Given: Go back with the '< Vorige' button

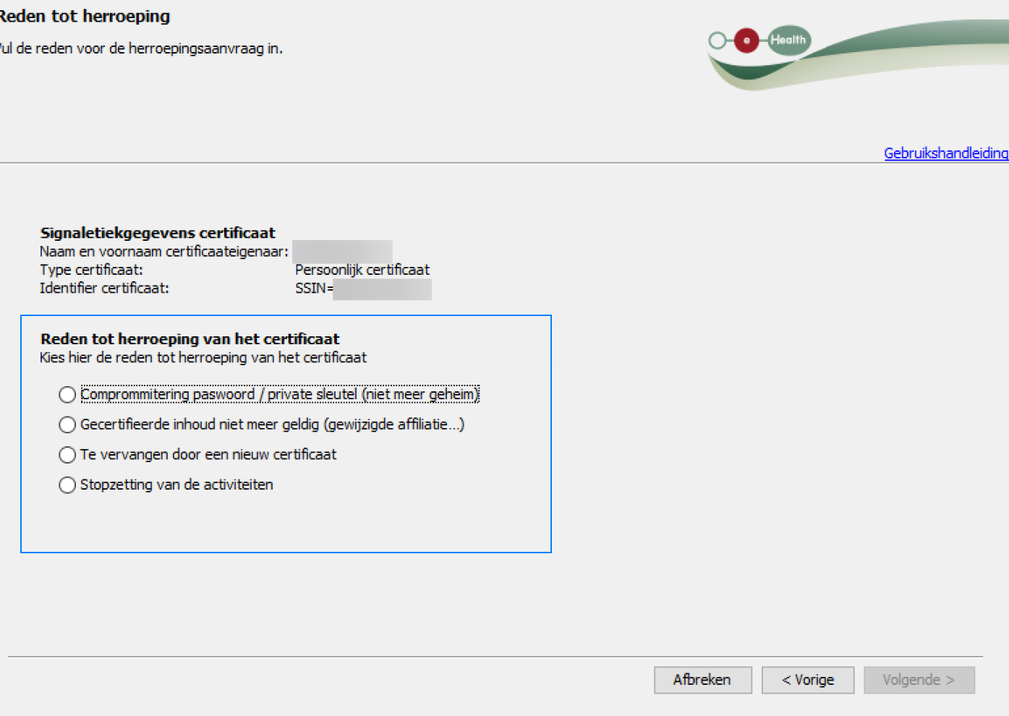Looking at the screenshot, I should 807,680.
